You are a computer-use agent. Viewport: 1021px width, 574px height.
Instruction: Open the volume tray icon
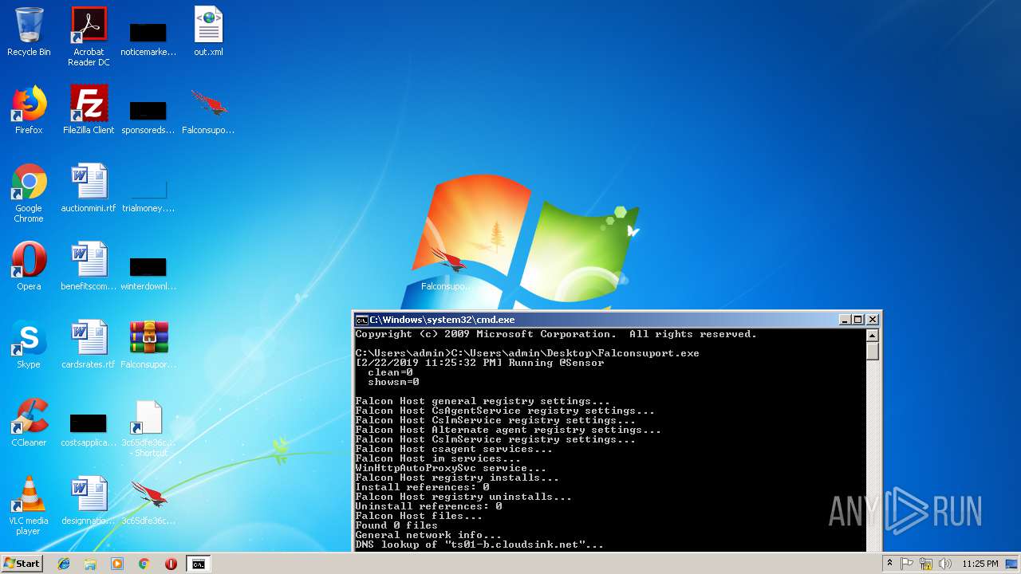945,564
